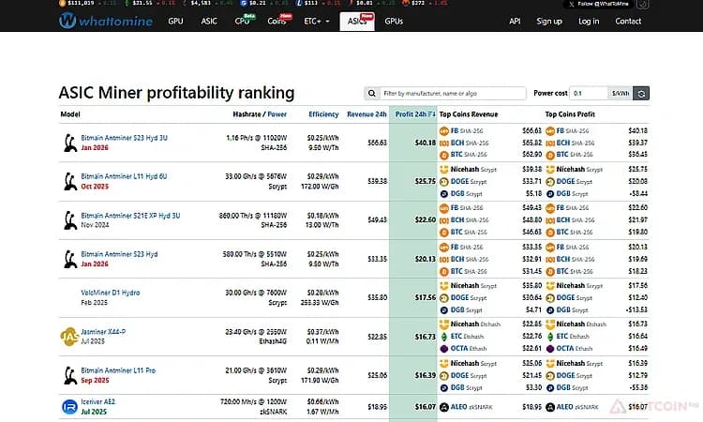The image size is (703, 422).
Task: Expand the ETC+ dropdown menu
Action: point(317,21)
